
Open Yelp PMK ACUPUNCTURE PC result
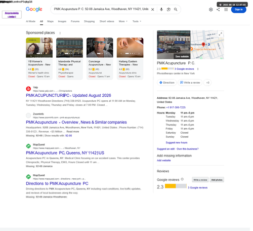point(68,95)
